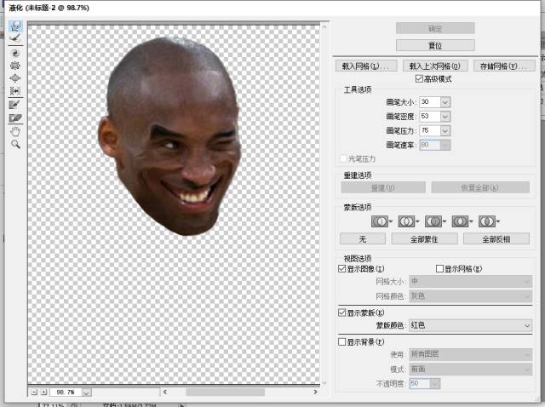Click the 载入上次网格 button
This screenshot has height=407, width=545.
tap(435, 66)
